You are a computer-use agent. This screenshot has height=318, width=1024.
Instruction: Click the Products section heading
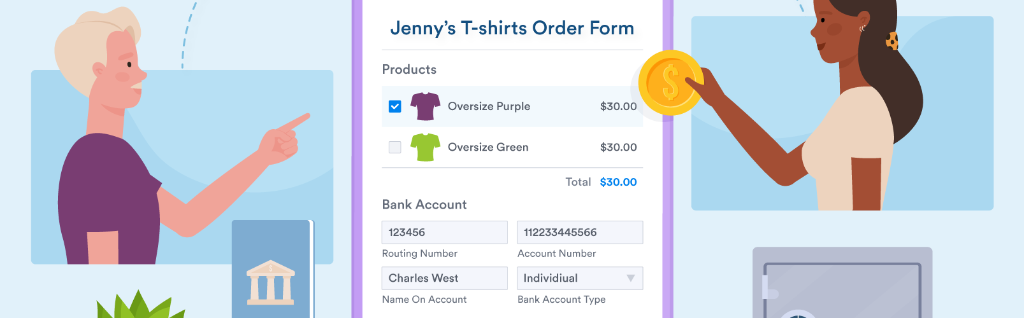(409, 69)
